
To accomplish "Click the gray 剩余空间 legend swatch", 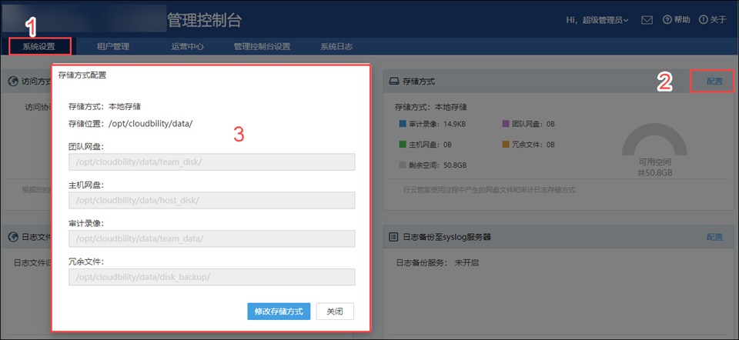I will 403,165.
